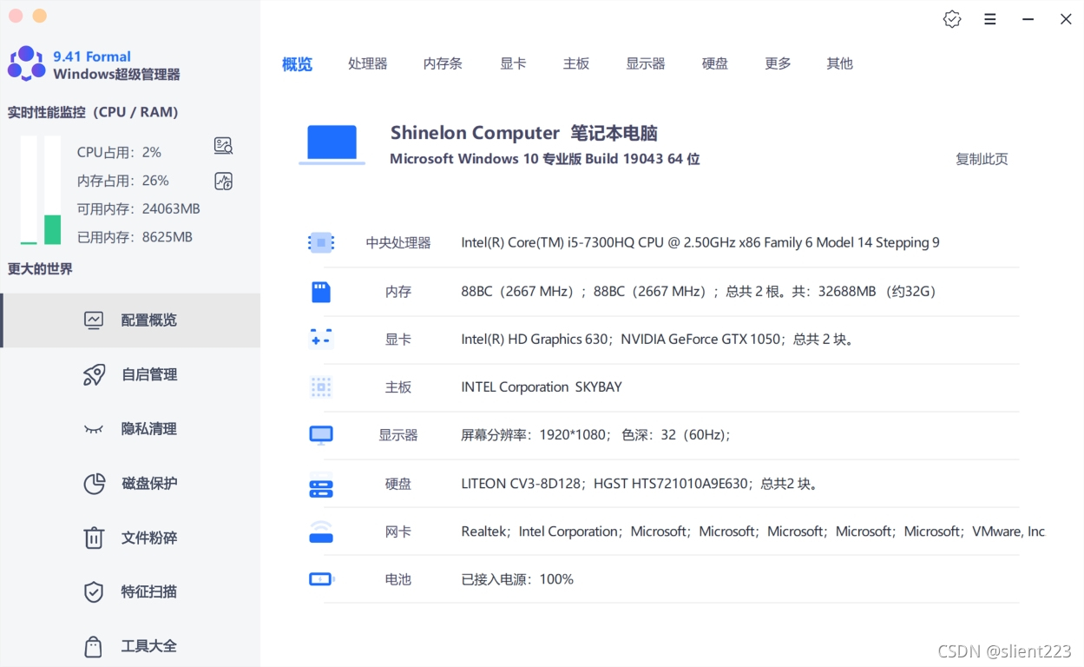Open the 显示器 tab
The image size is (1084, 667).
(x=646, y=63)
